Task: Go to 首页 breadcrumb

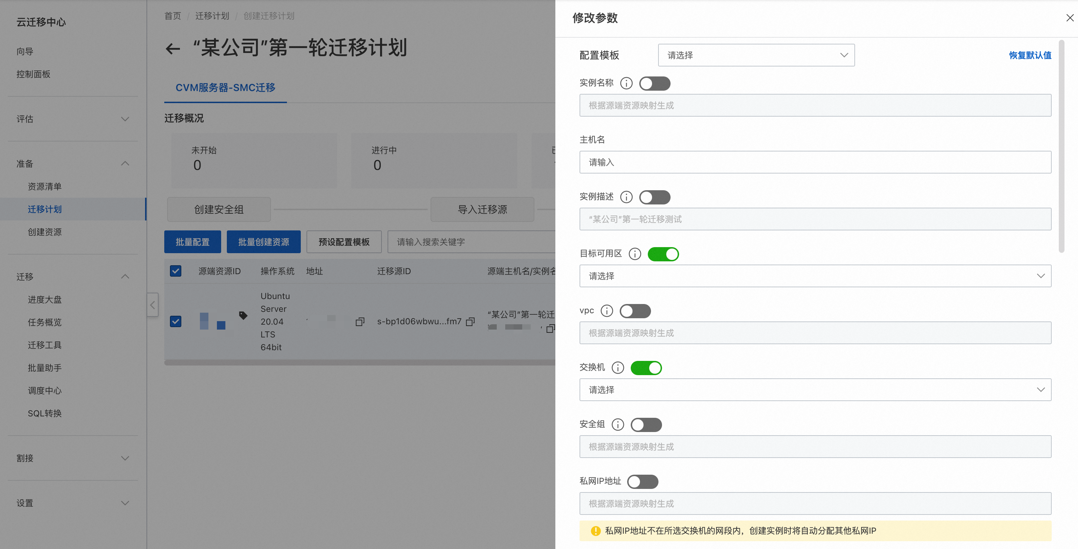Action: [x=173, y=16]
